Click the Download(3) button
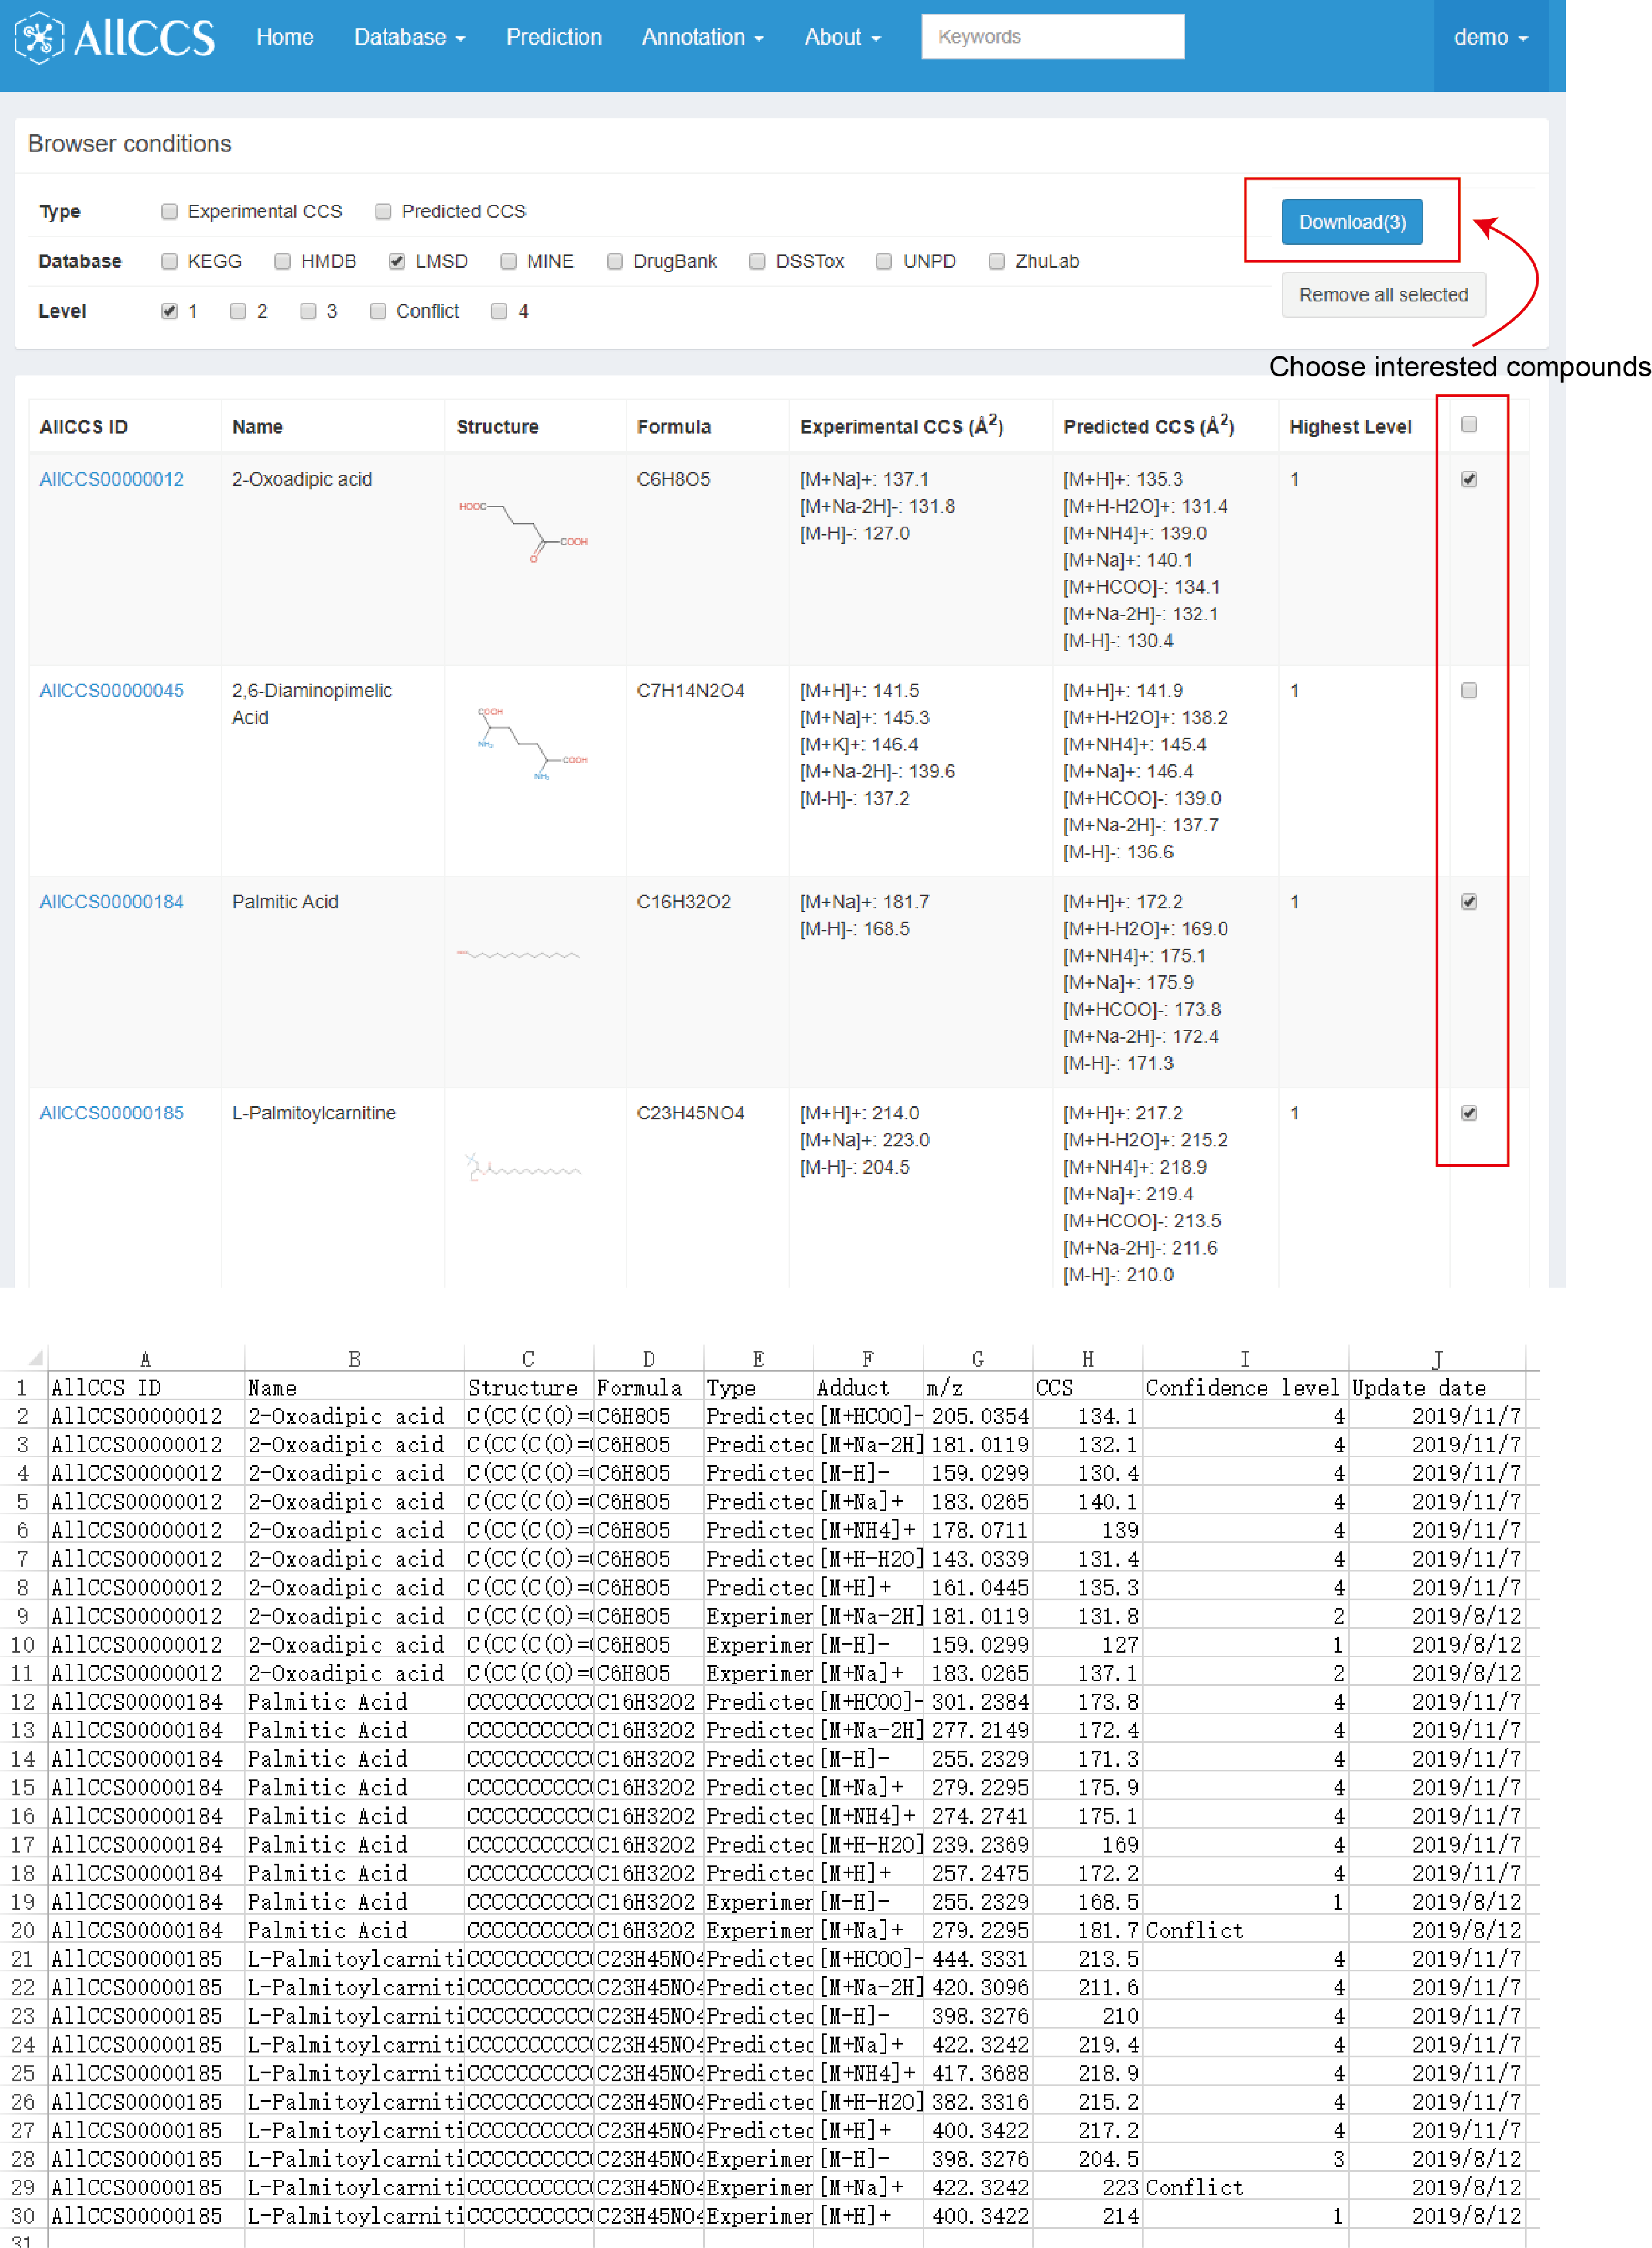1652x2248 pixels. point(1352,222)
